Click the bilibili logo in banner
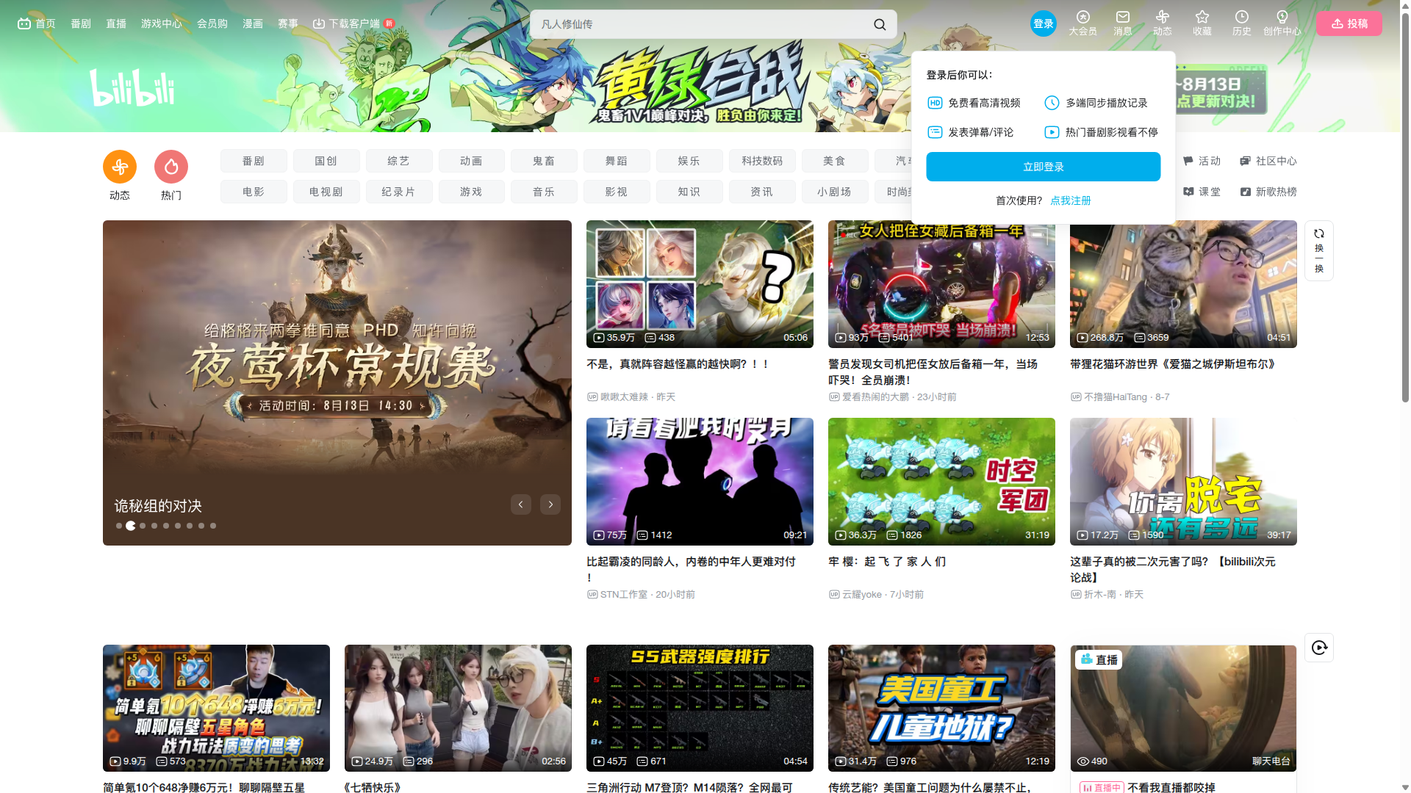This screenshot has width=1411, height=793. pos(132,88)
